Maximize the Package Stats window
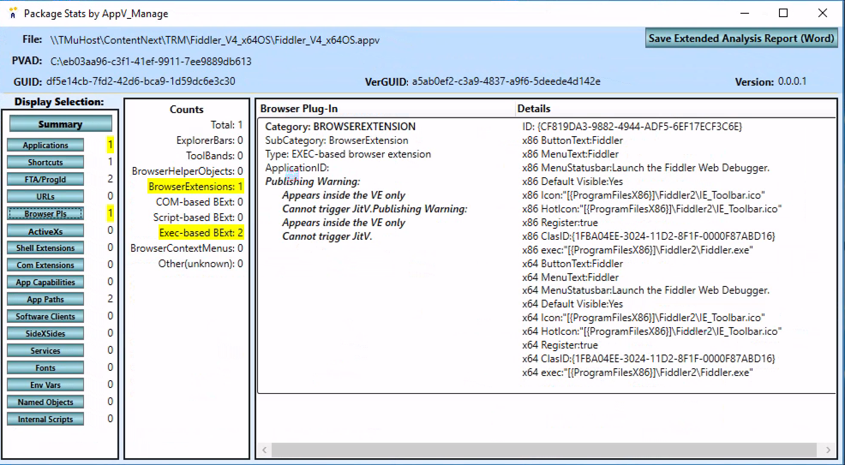The image size is (845, 465). [783, 13]
